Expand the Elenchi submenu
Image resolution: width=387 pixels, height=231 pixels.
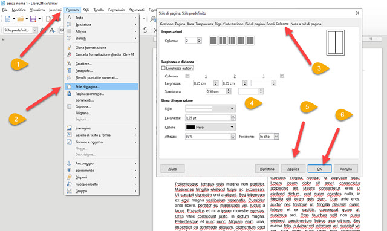135,38
